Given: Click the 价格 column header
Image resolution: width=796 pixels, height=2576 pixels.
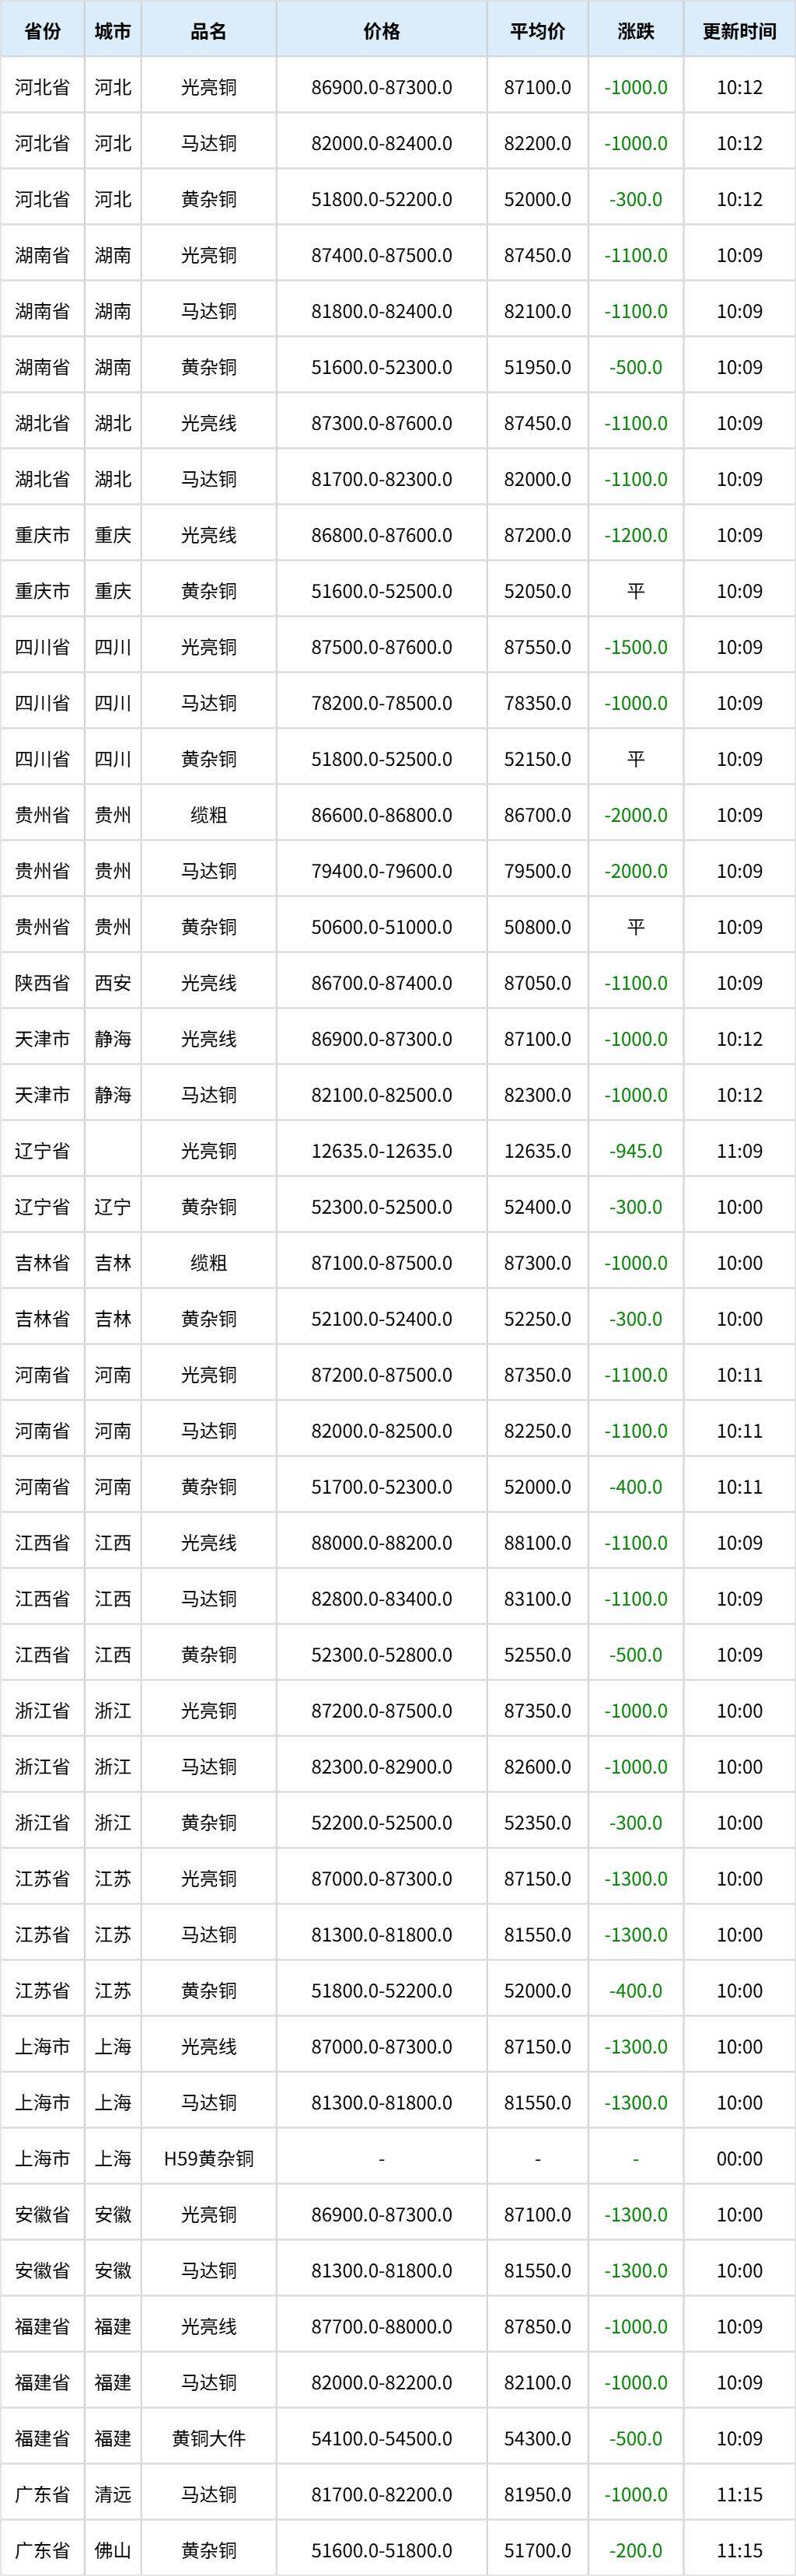Looking at the screenshot, I should click(x=381, y=31).
